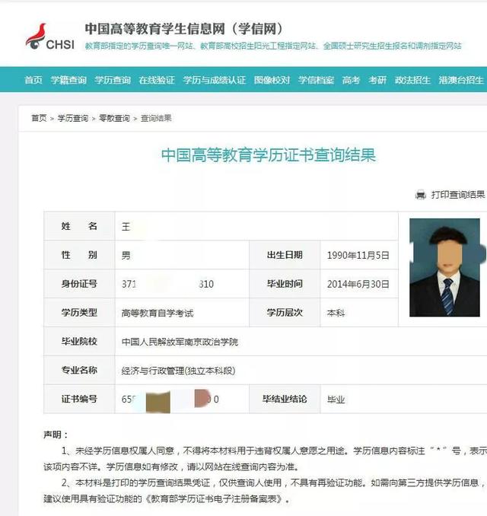487x516 pixels.
Task: Click the student ID photo thumbnail
Action: (444, 268)
